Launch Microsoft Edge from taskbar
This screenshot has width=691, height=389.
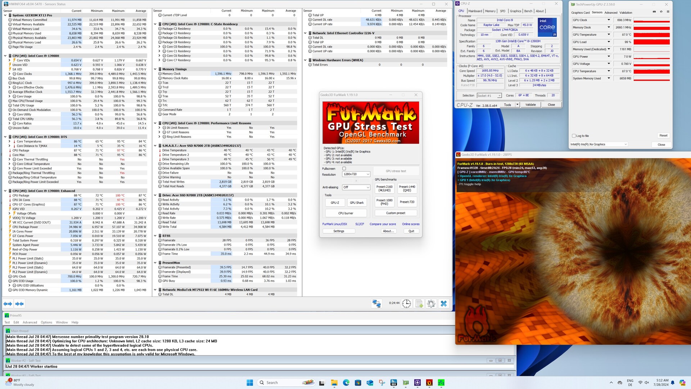pos(346,383)
